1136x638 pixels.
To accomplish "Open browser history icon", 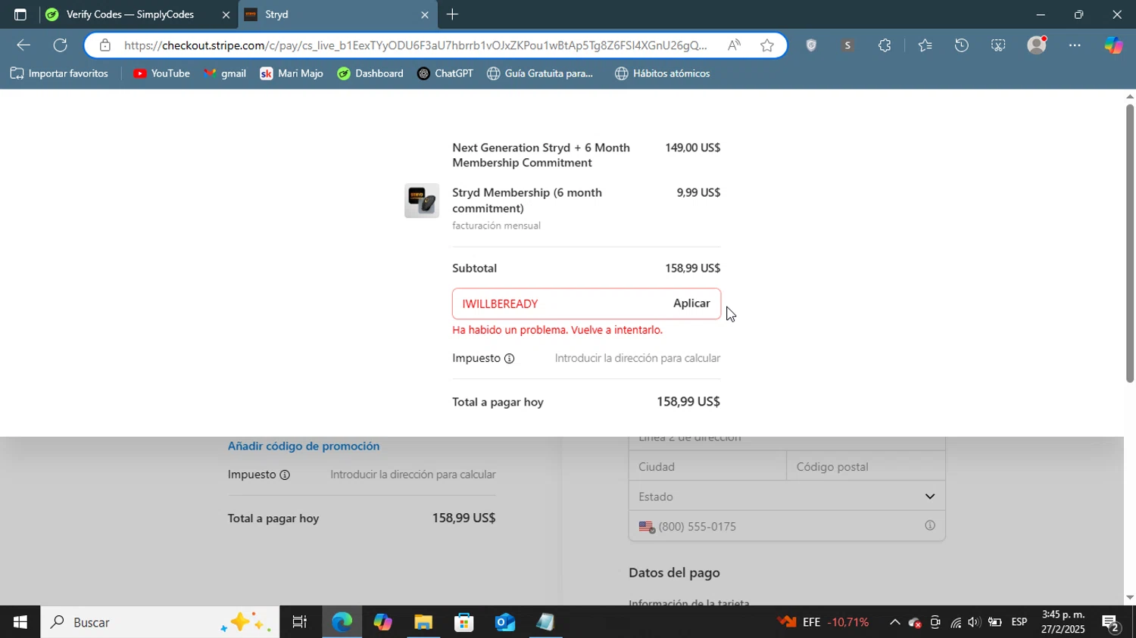I will 961,45.
